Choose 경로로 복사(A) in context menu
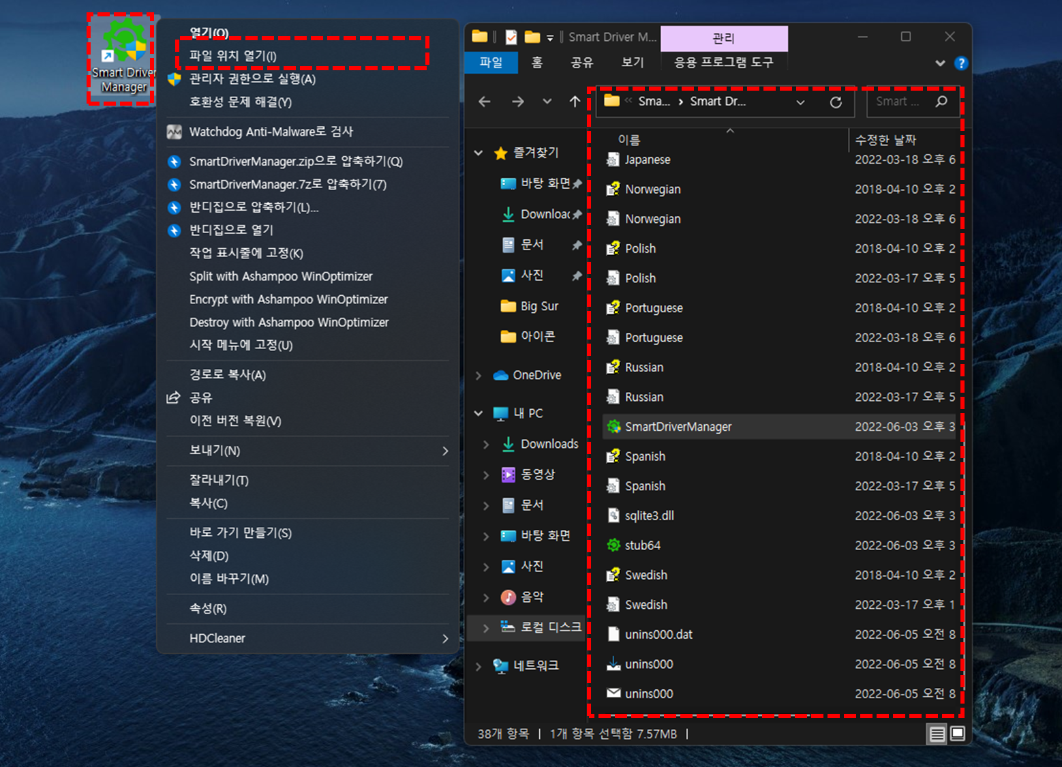The image size is (1062, 767). point(228,375)
